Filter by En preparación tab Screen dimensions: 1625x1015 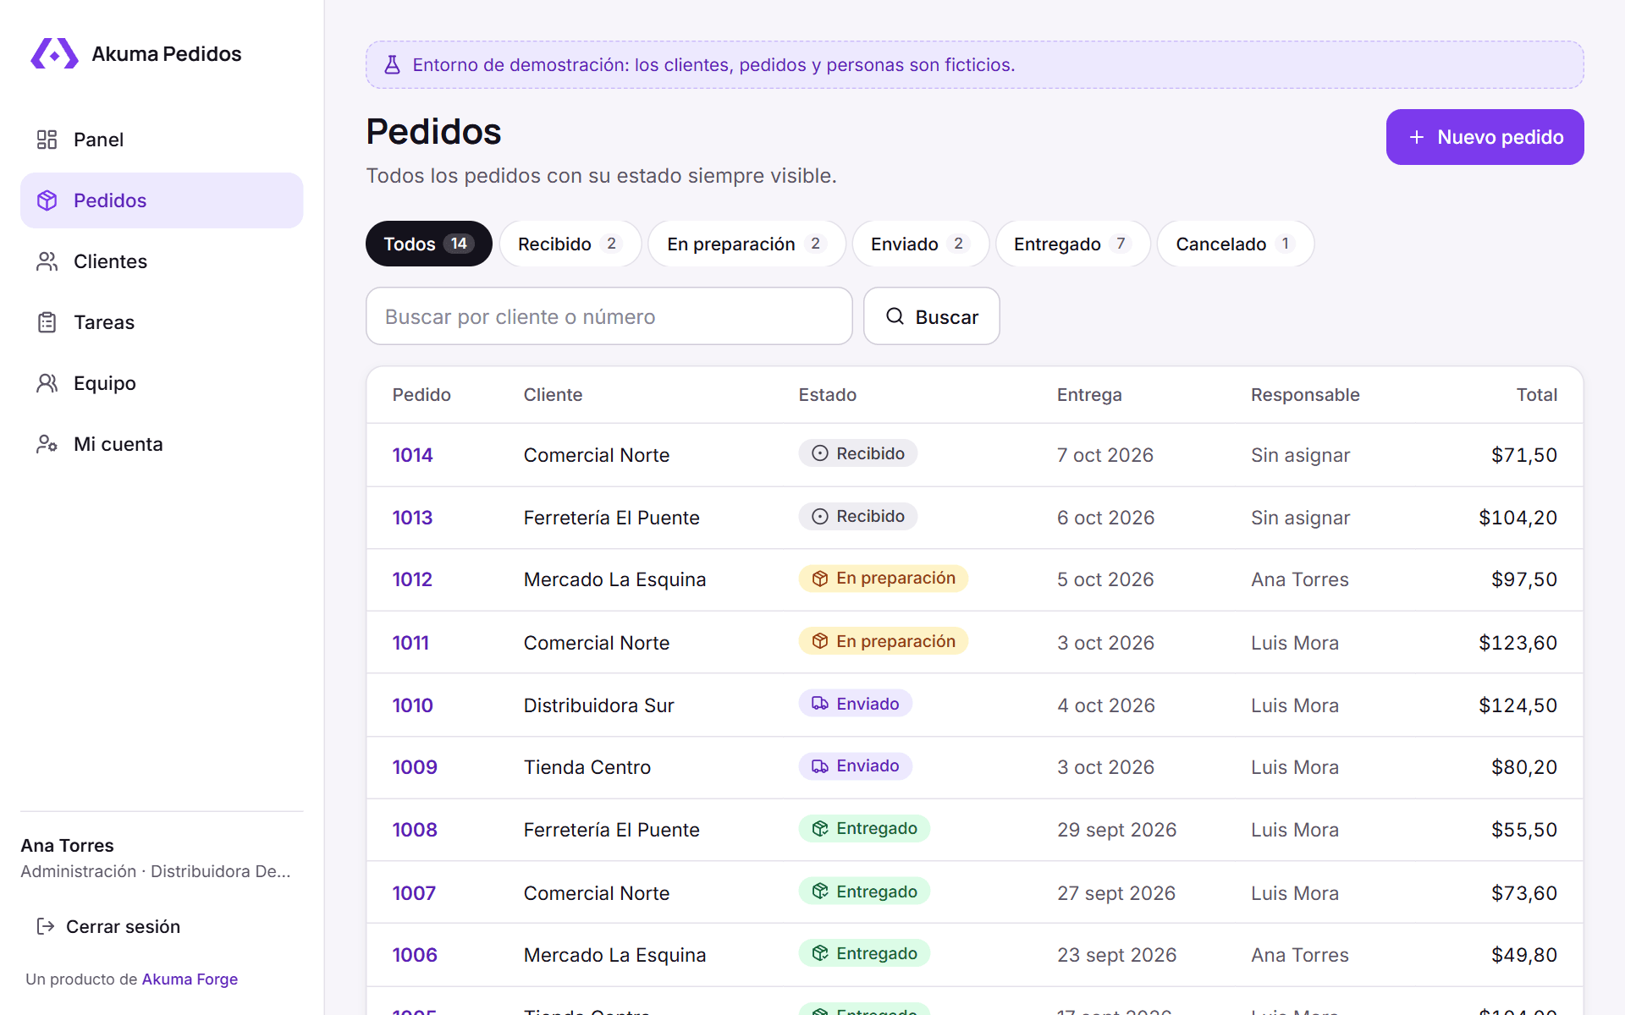pos(746,244)
